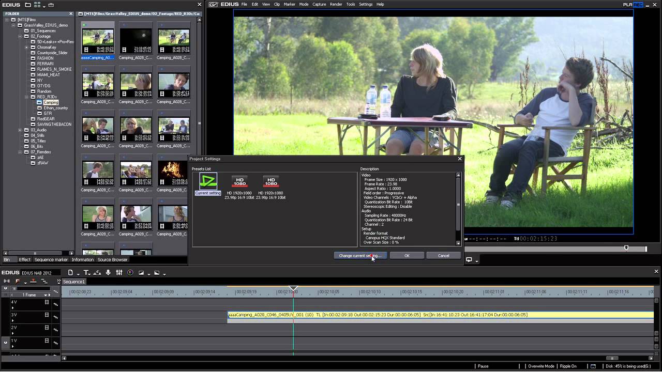Close the FOLDER panel with its X
The image size is (662, 372).
tap(71, 14)
